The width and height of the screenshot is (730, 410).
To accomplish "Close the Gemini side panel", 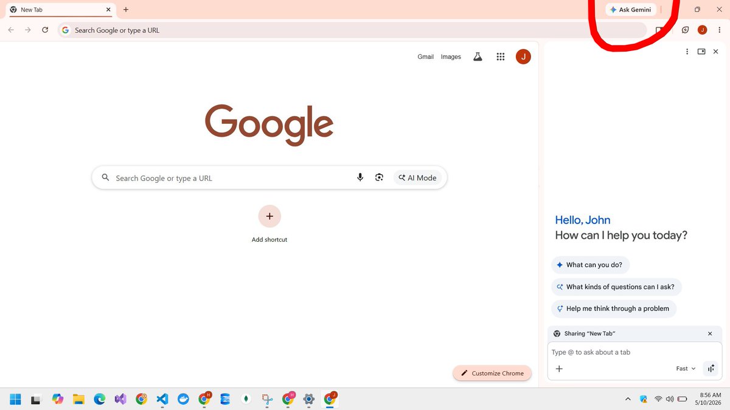I will click(716, 52).
